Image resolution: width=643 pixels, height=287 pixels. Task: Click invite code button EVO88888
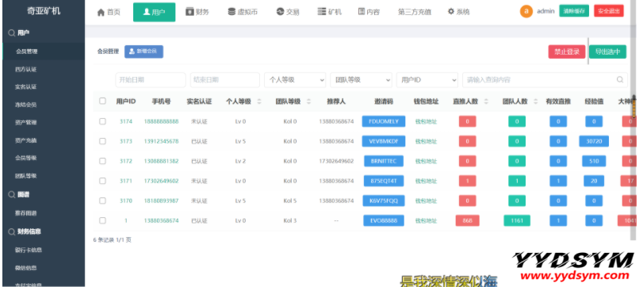pyautogui.click(x=384, y=220)
